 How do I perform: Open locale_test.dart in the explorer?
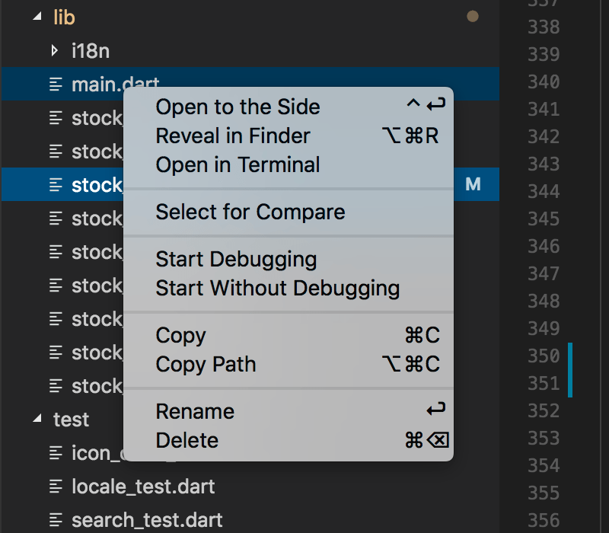(143, 487)
